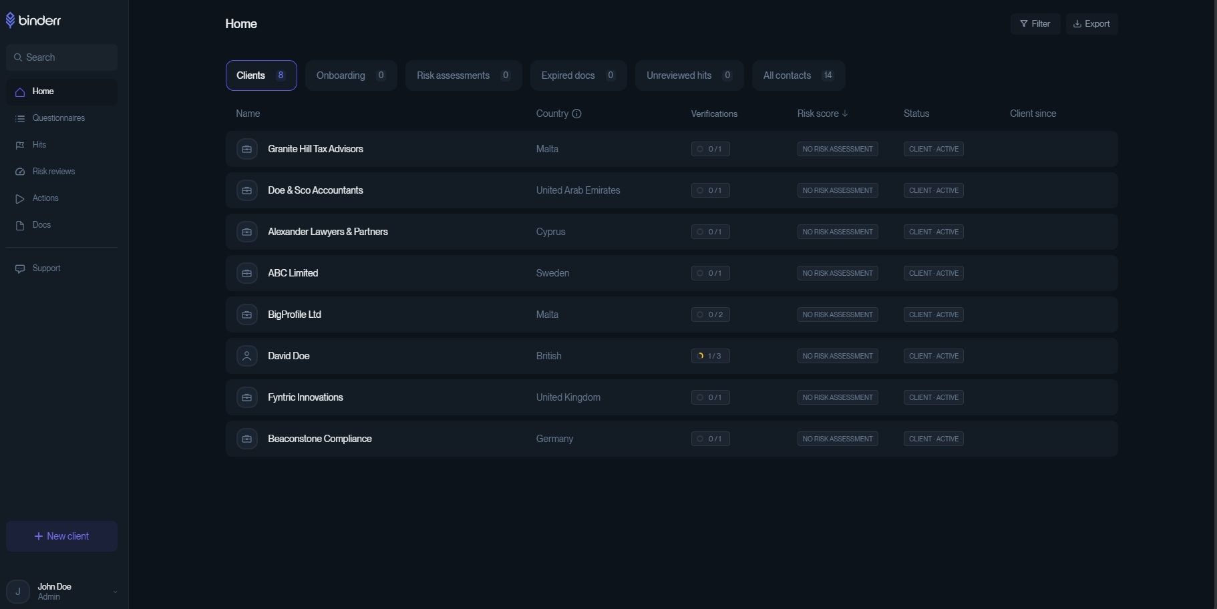
Task: Click the search magnifier icon
Action: click(x=18, y=57)
